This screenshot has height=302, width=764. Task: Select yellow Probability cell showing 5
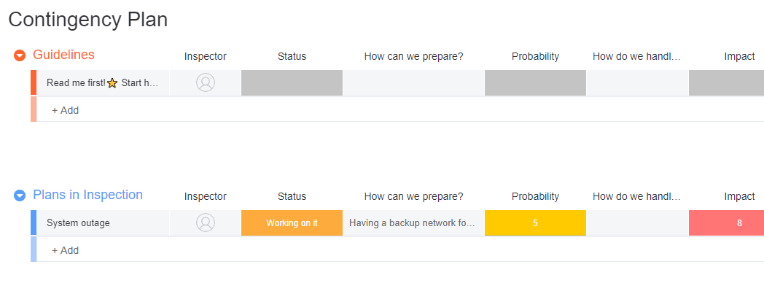(535, 223)
